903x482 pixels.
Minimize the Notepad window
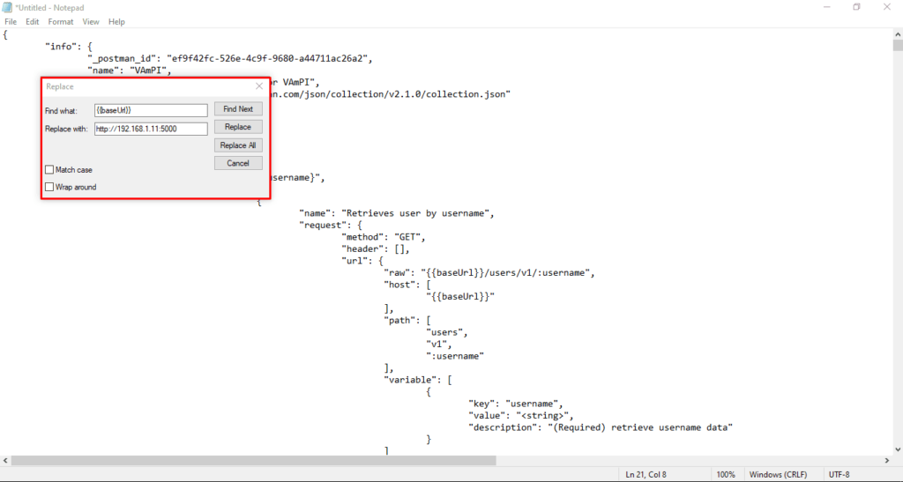pos(827,7)
